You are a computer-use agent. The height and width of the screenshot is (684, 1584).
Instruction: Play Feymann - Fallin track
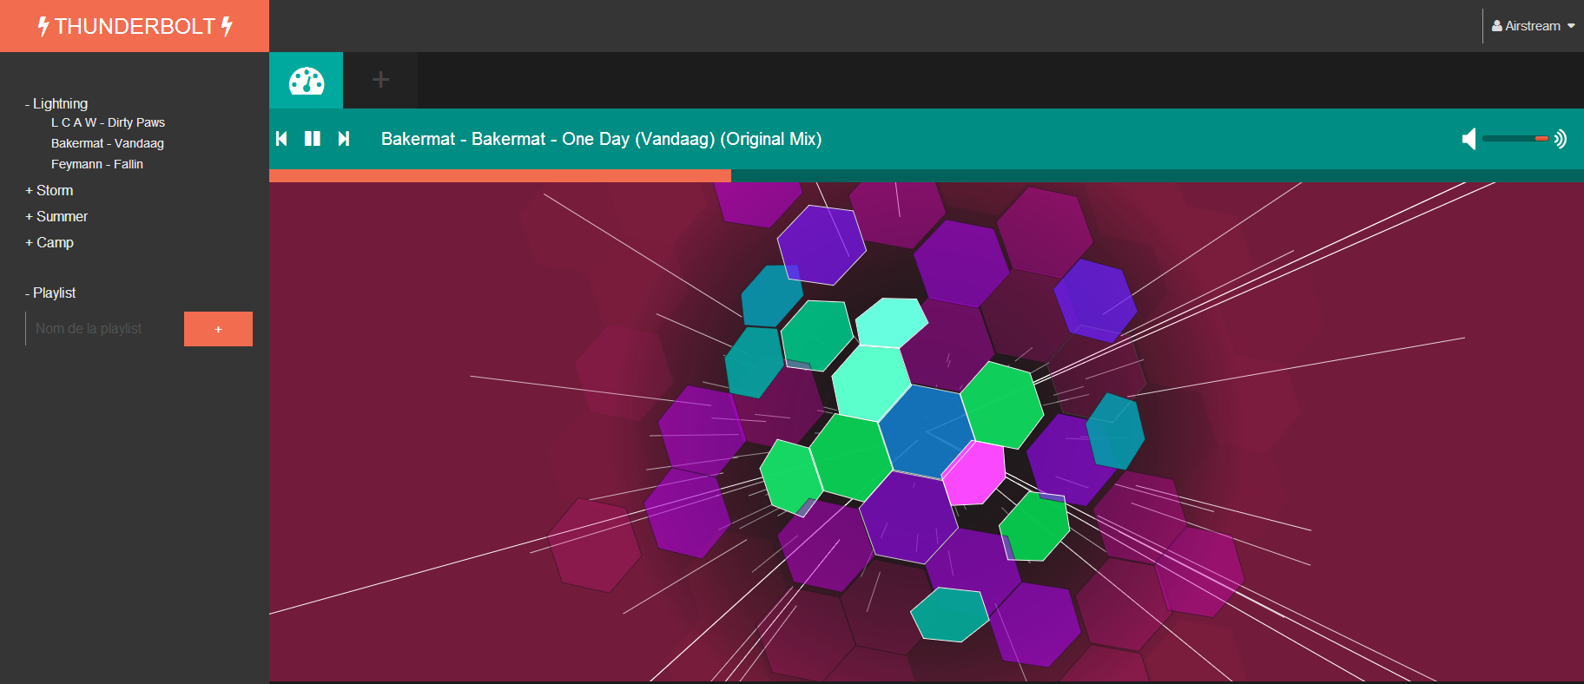click(97, 164)
